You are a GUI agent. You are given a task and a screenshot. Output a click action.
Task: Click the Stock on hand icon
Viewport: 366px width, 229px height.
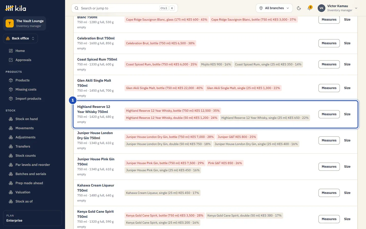tap(11, 119)
